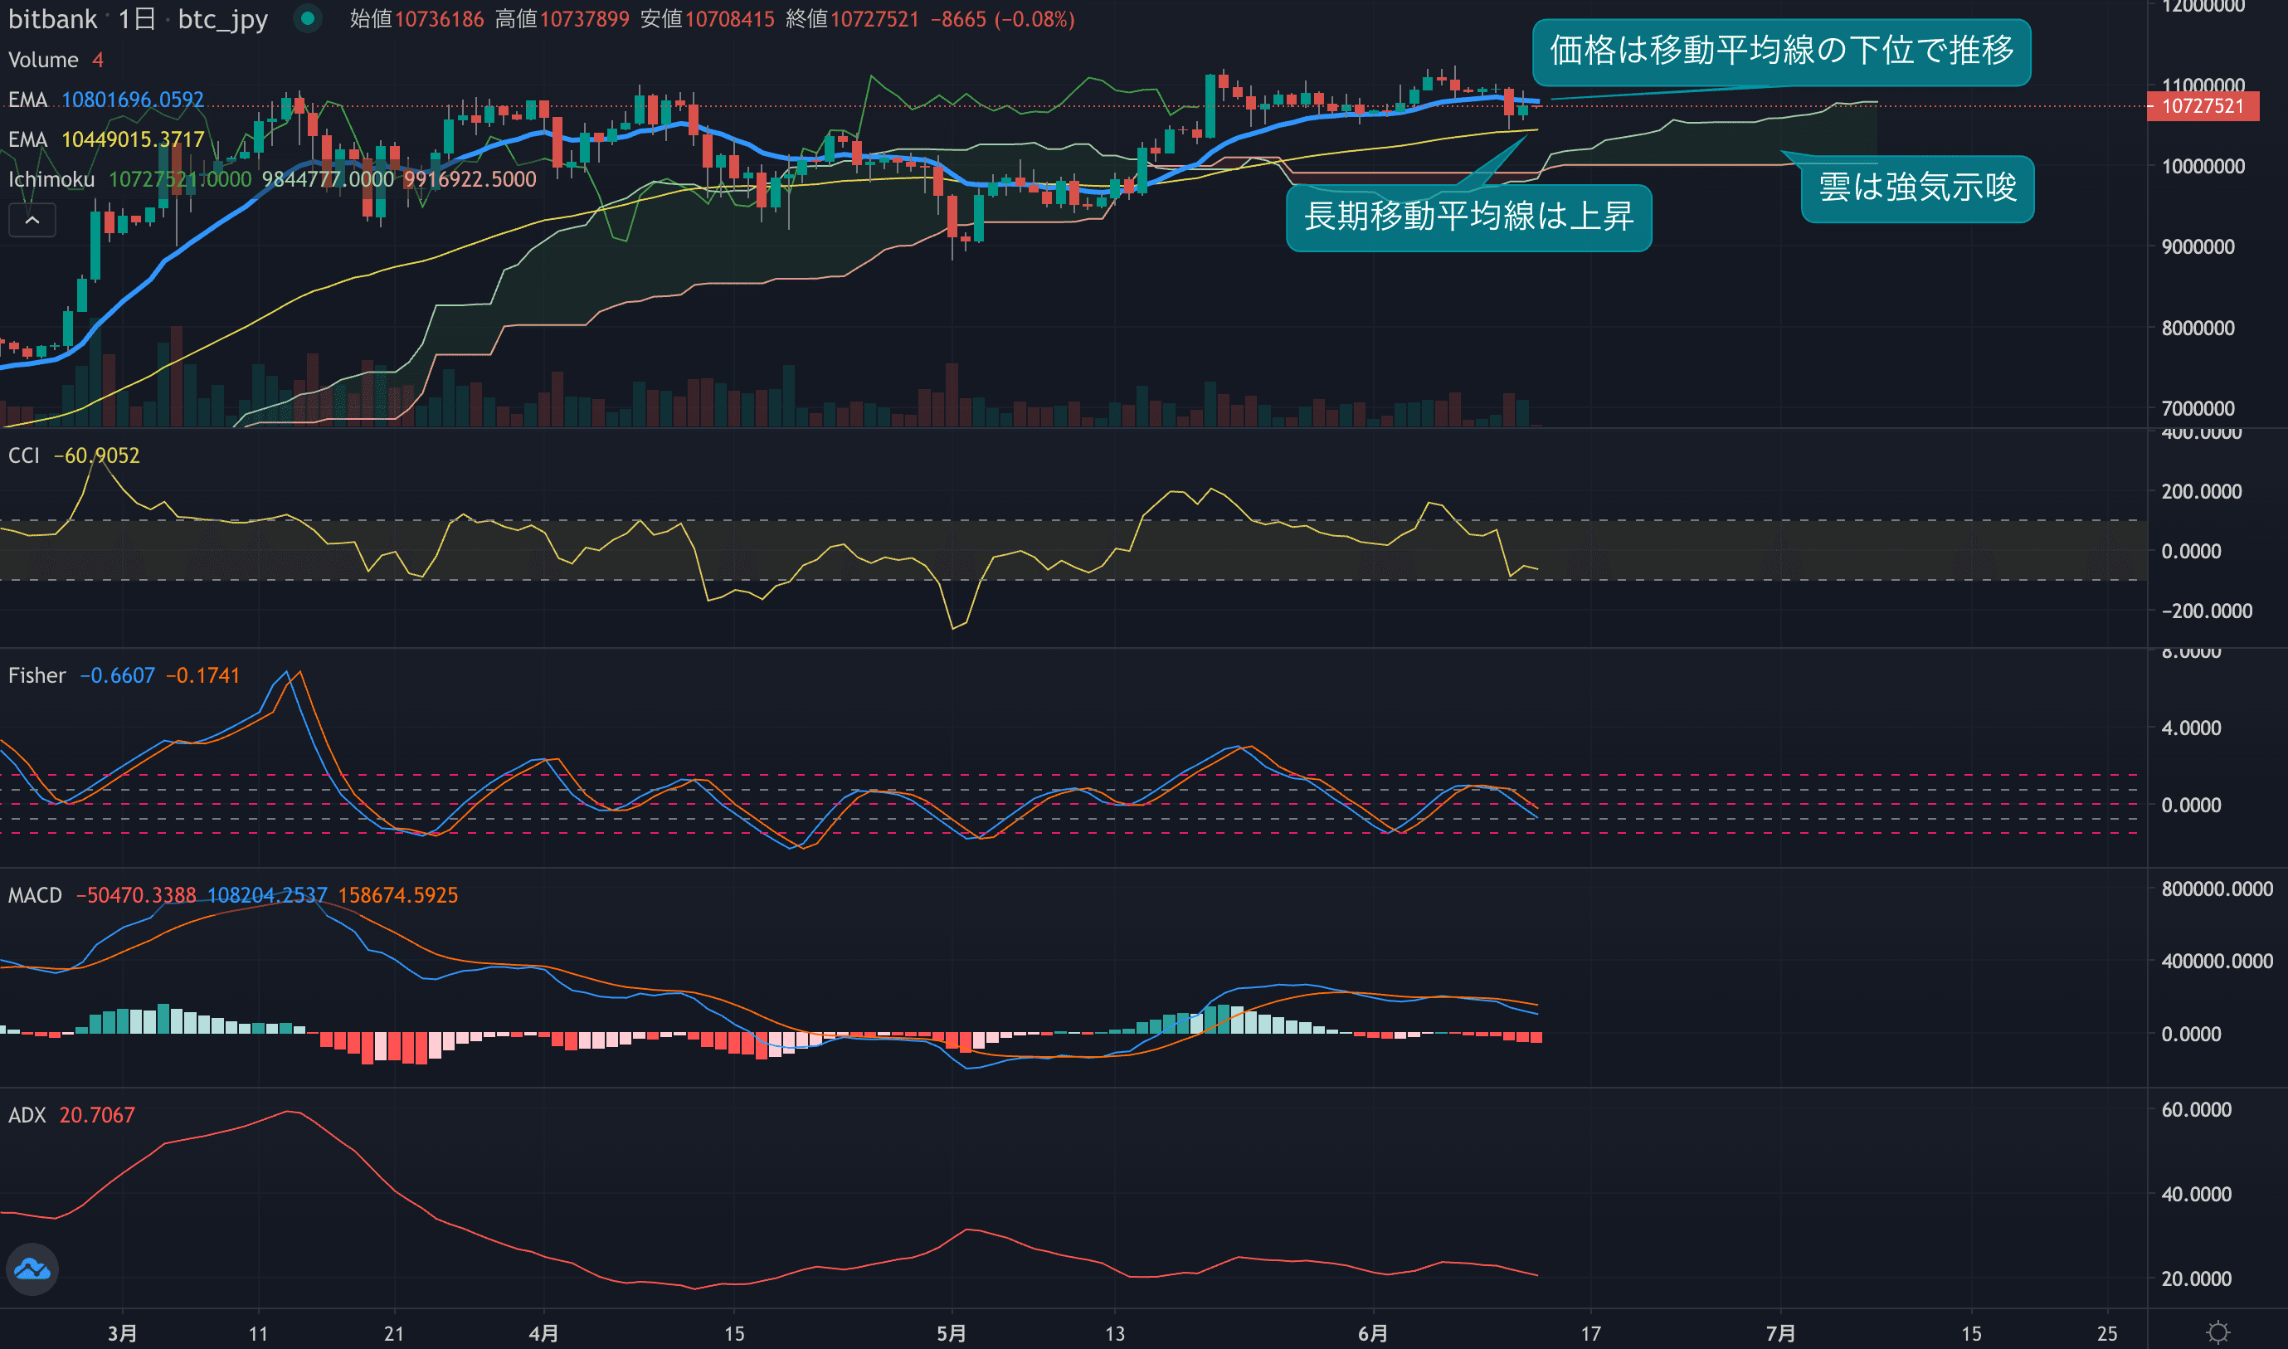Select the blue EMA 10801696 legend

105,100
